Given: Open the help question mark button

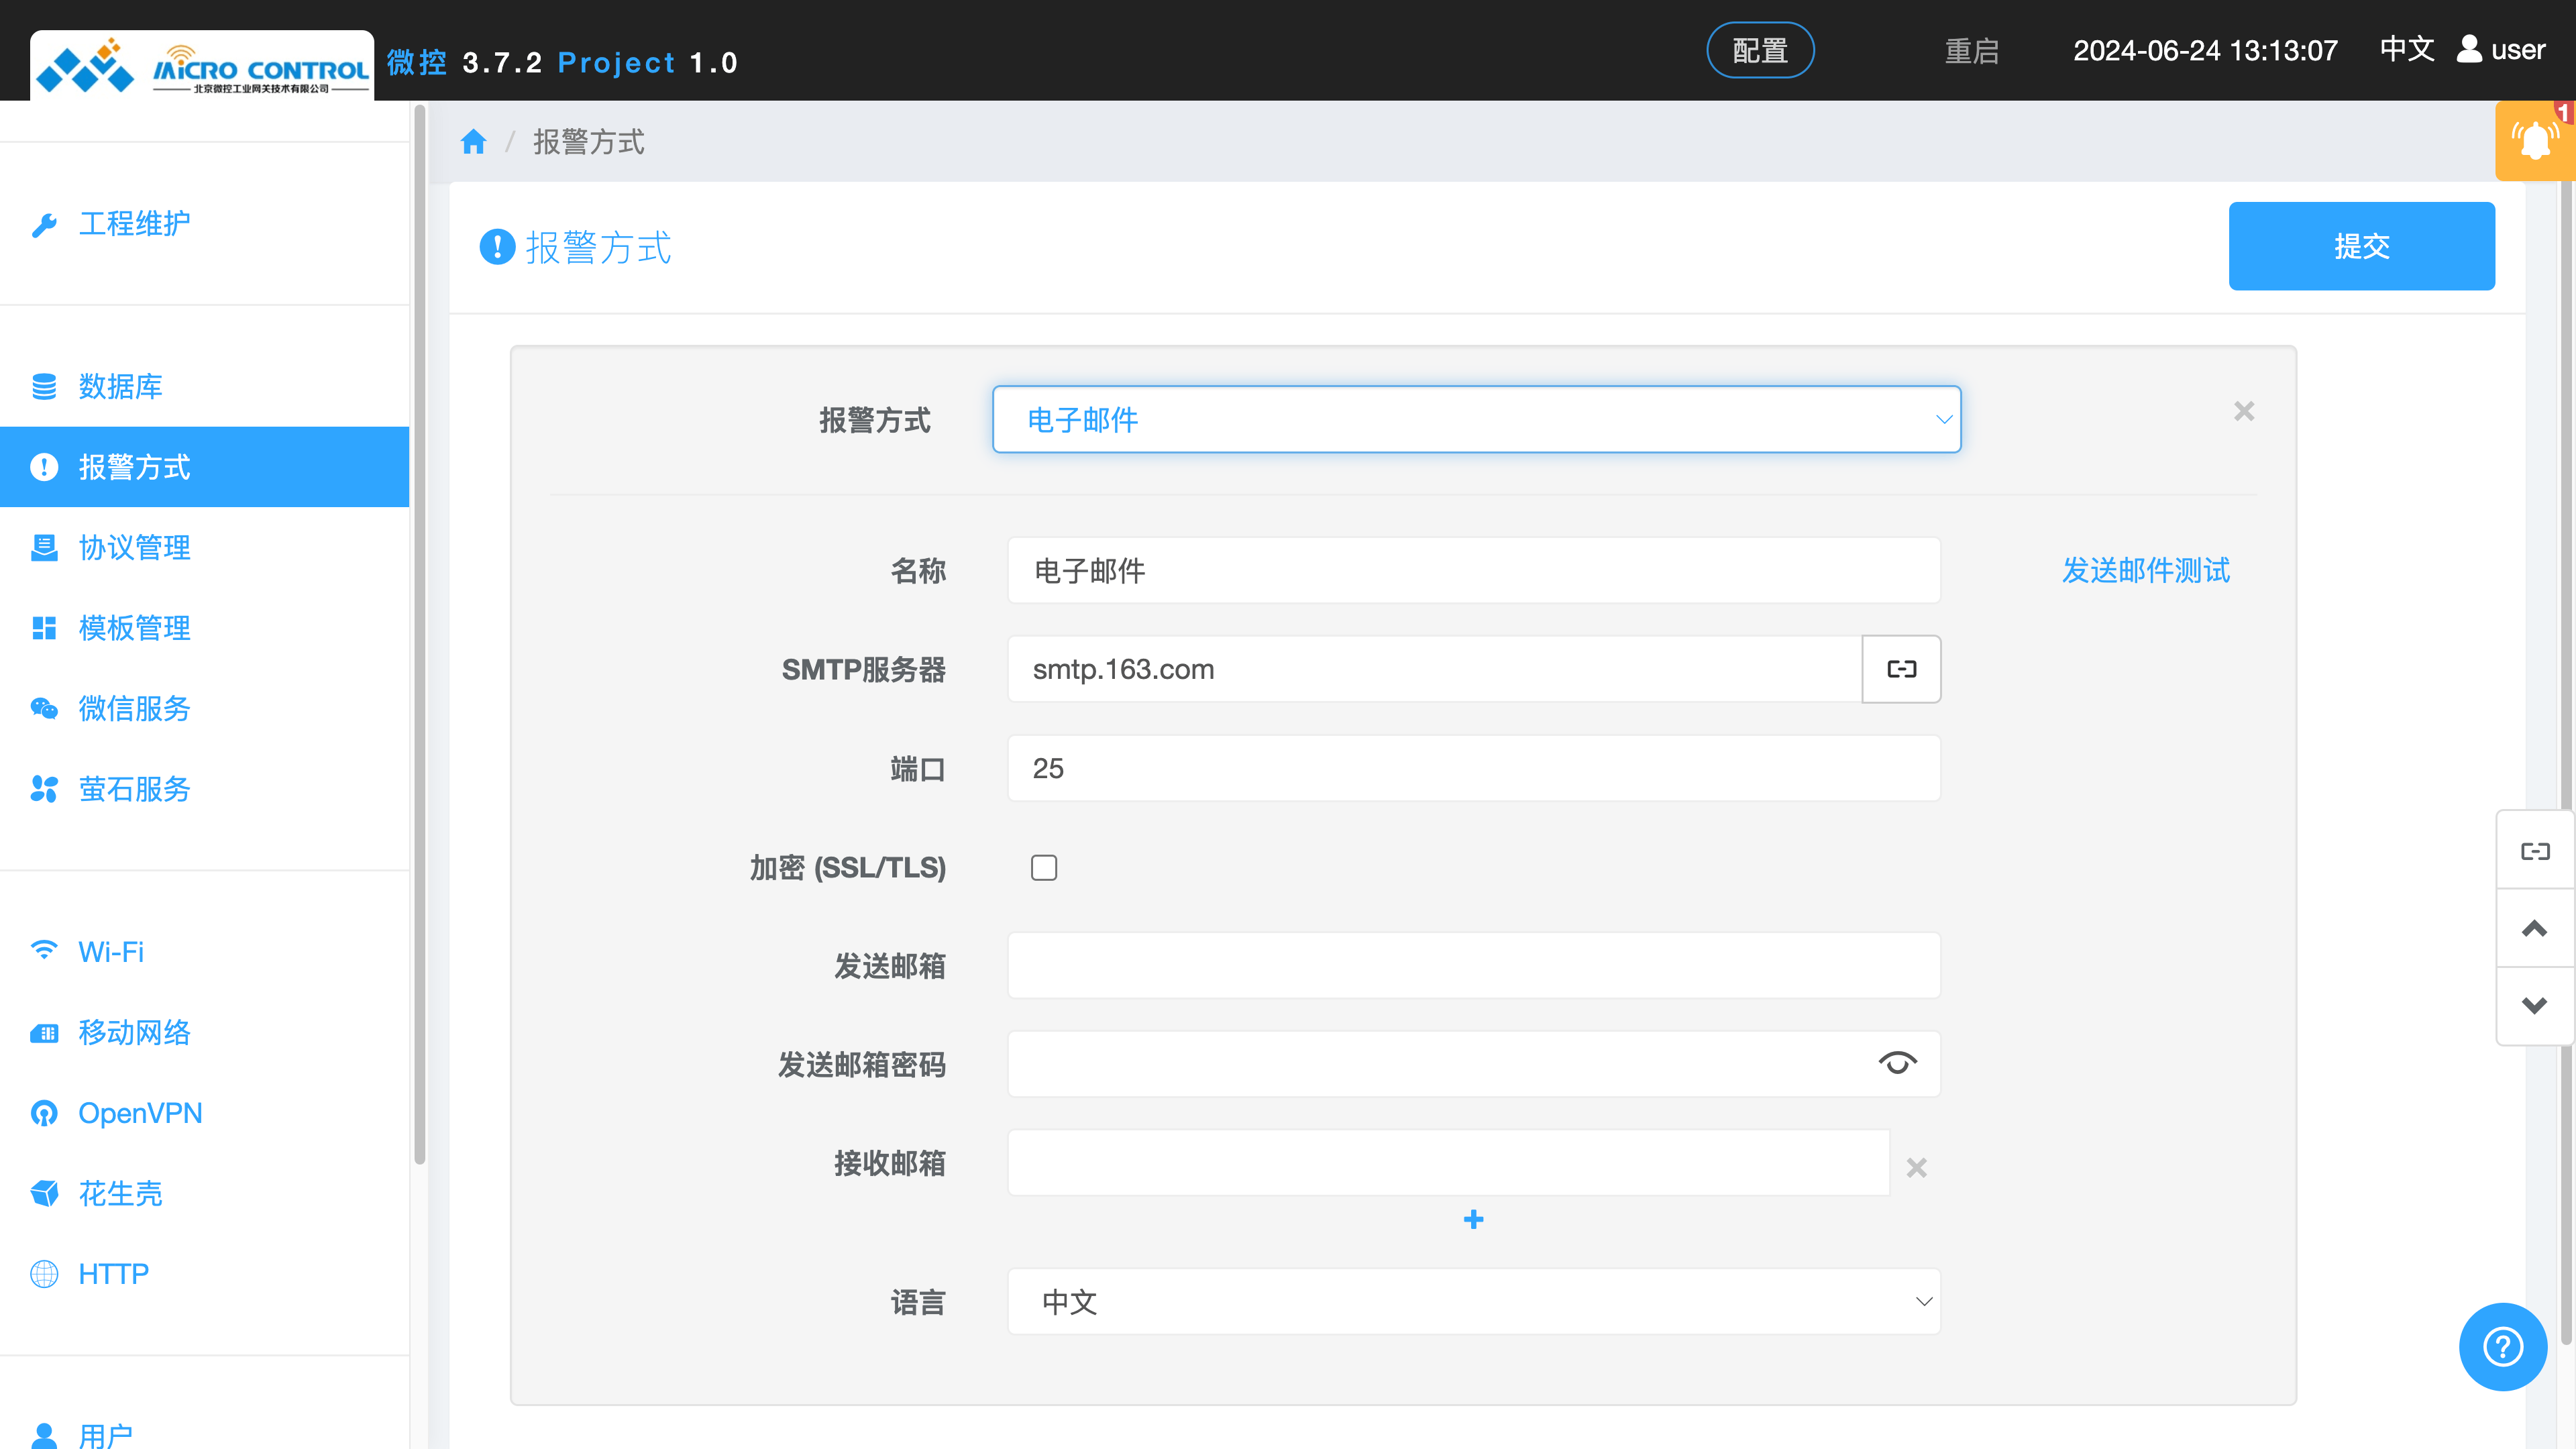Looking at the screenshot, I should click(2502, 1346).
